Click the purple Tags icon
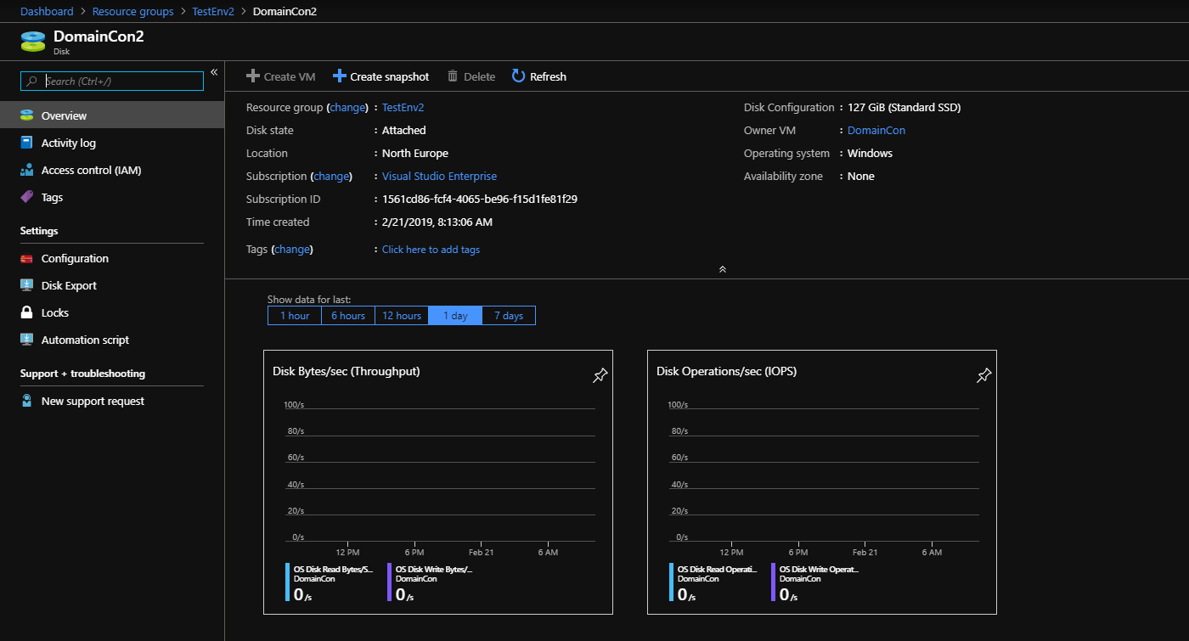1189x641 pixels. tap(26, 197)
